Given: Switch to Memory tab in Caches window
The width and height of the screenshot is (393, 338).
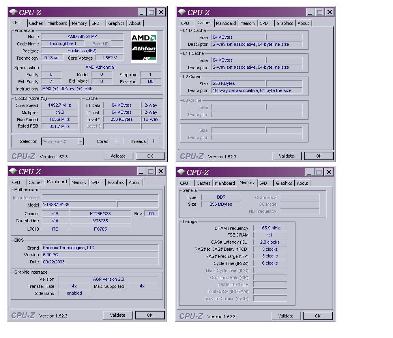Looking at the screenshot, I should coord(248,23).
